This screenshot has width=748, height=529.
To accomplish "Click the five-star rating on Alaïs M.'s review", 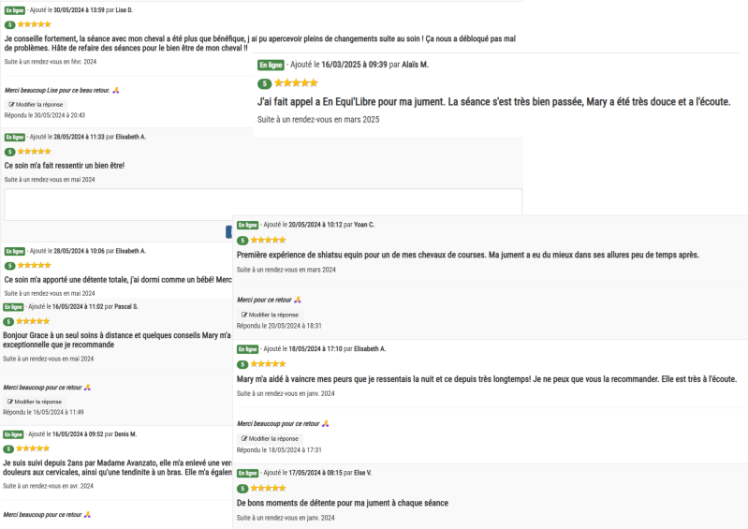I will click(295, 83).
